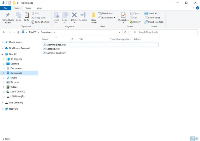Click the refresh button beside address bar

(125, 32)
